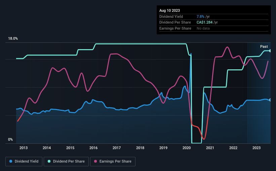Toggle the Dividend Per Share legend series
This screenshot has height=171, width=276.
point(66,162)
